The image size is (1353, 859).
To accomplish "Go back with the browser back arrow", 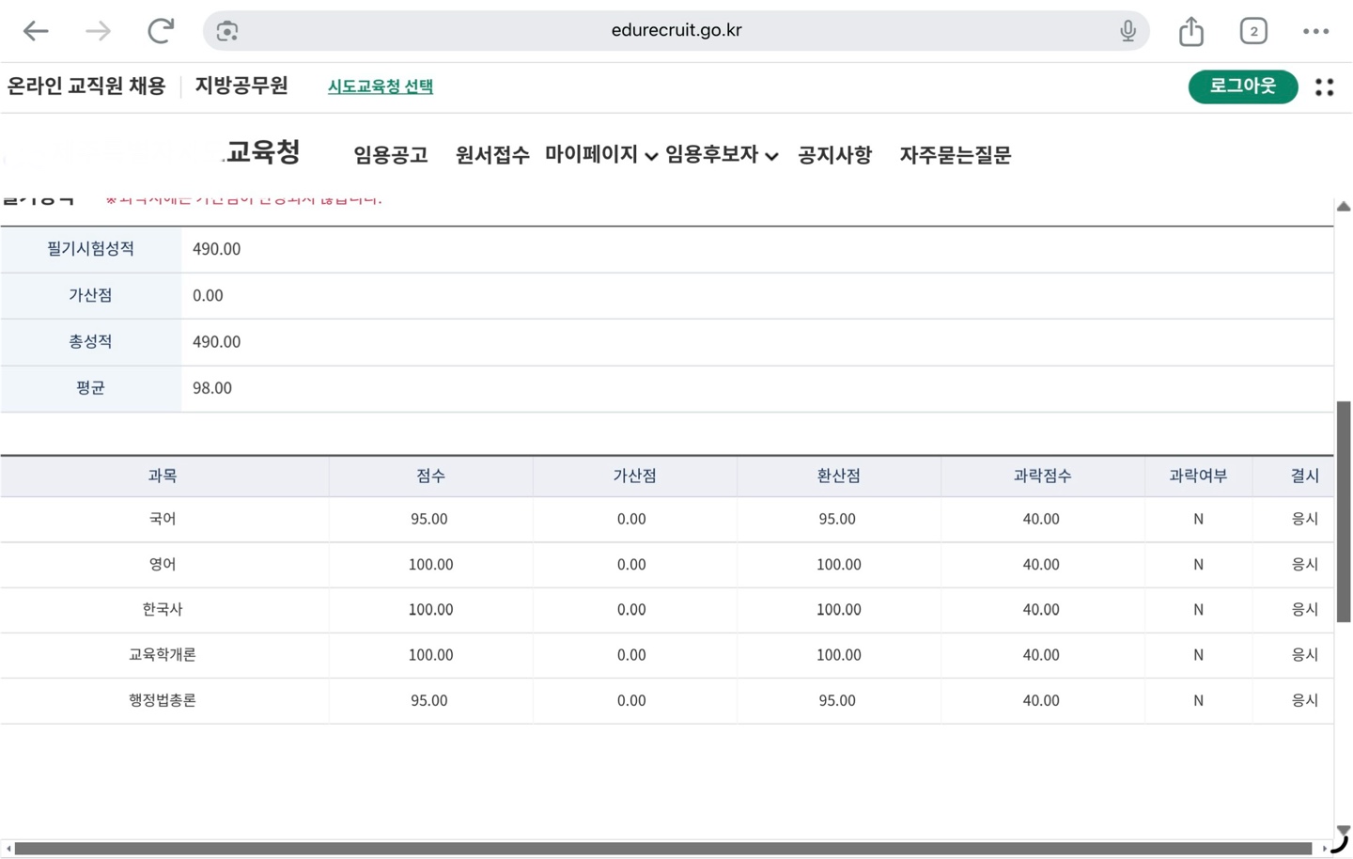I will 36,31.
